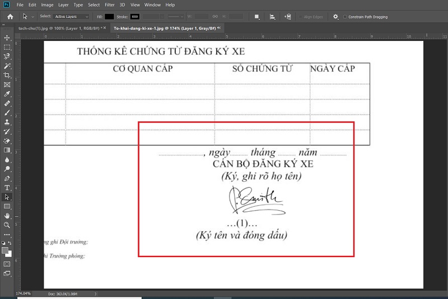Select the Horizontal Type tool
The width and height of the screenshot is (448, 299).
7,188
